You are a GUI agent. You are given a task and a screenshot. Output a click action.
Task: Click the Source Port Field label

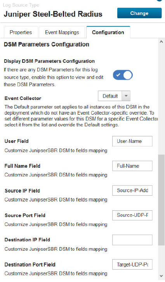(25, 215)
